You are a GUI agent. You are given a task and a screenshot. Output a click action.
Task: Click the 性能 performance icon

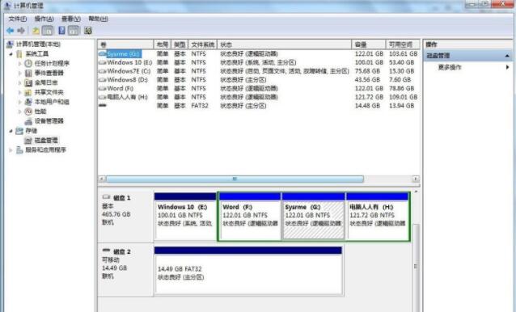pos(28,112)
